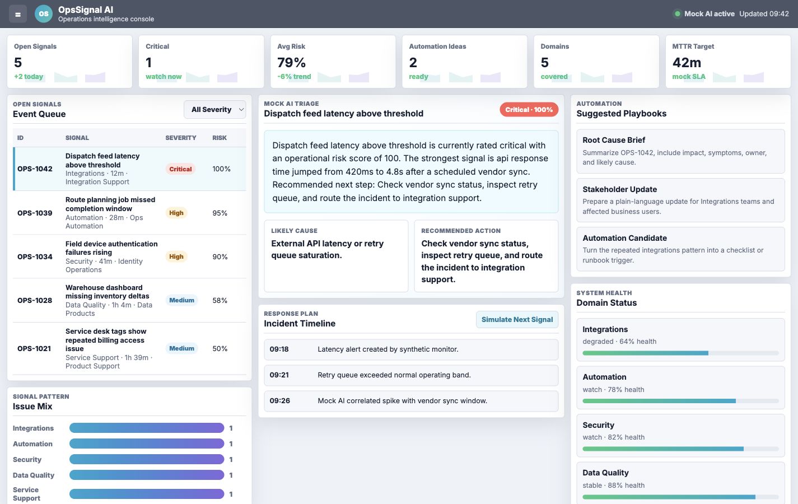The width and height of the screenshot is (798, 504).
Task: Select OPS-1042 row in Event Queue
Action: point(129,169)
